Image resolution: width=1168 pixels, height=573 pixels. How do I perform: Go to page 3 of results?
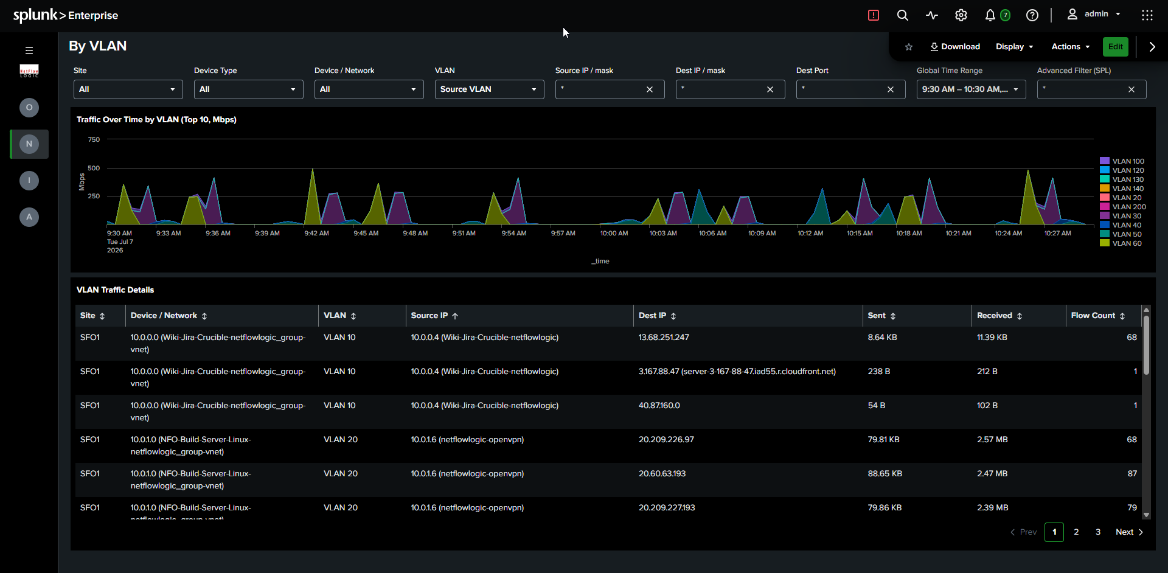tap(1098, 532)
